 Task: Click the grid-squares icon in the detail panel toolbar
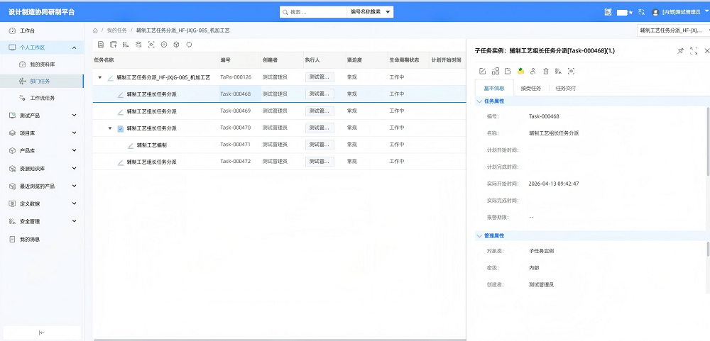click(495, 71)
